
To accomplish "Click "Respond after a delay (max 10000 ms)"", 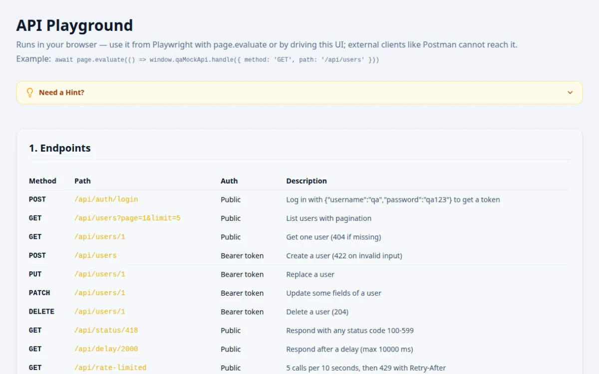I will 349,349.
